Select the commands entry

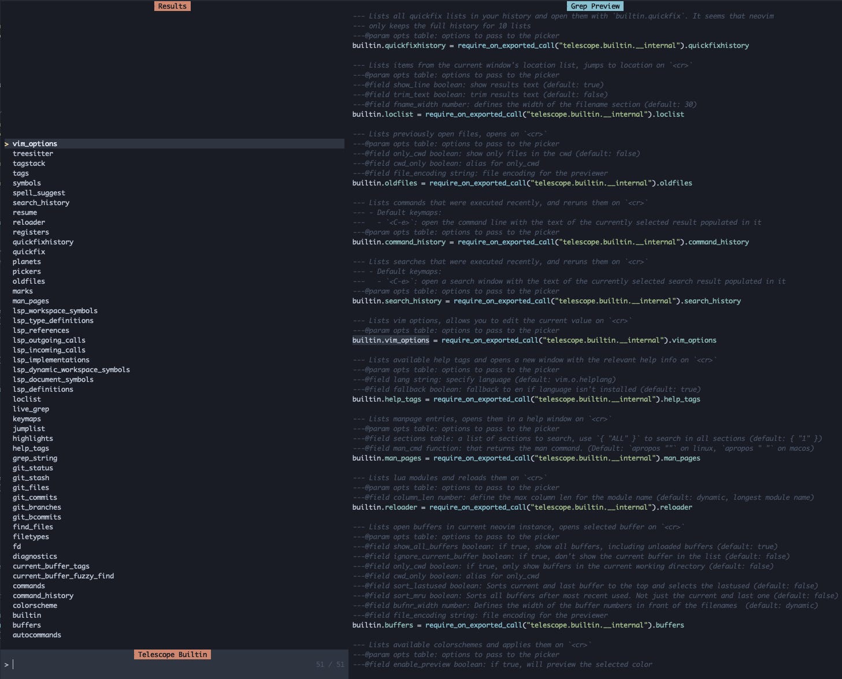(29, 586)
